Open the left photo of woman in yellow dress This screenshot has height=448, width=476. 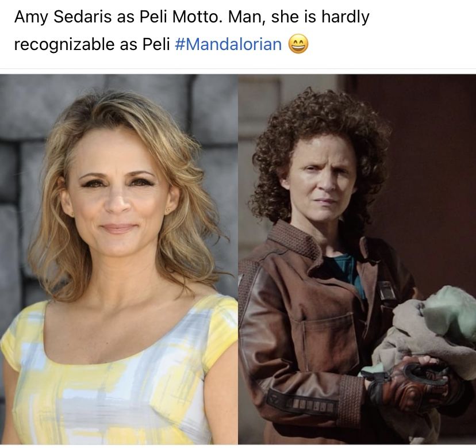[x=118, y=259]
